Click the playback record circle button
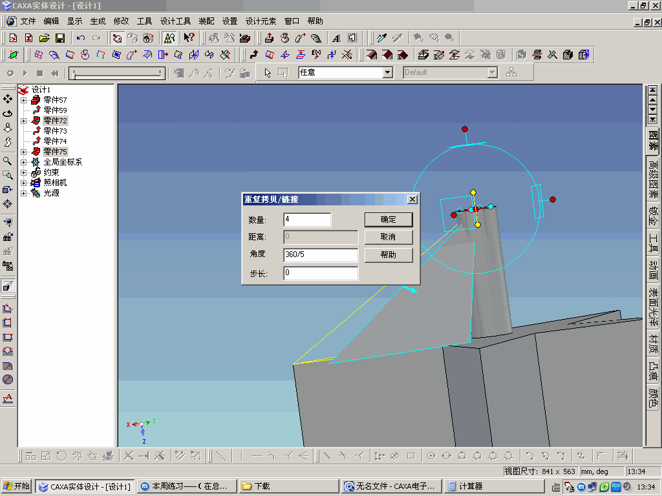The width and height of the screenshot is (662, 496). pyautogui.click(x=10, y=74)
